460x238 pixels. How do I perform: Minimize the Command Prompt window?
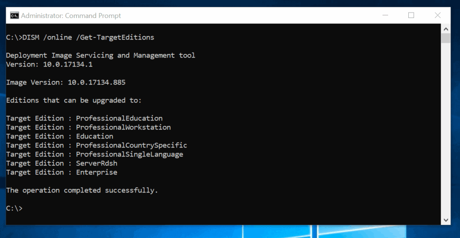[x=385, y=15]
